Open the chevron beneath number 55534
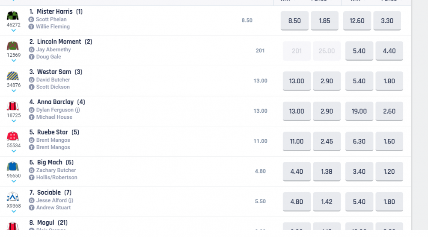428x237 pixels. pyautogui.click(x=13, y=151)
